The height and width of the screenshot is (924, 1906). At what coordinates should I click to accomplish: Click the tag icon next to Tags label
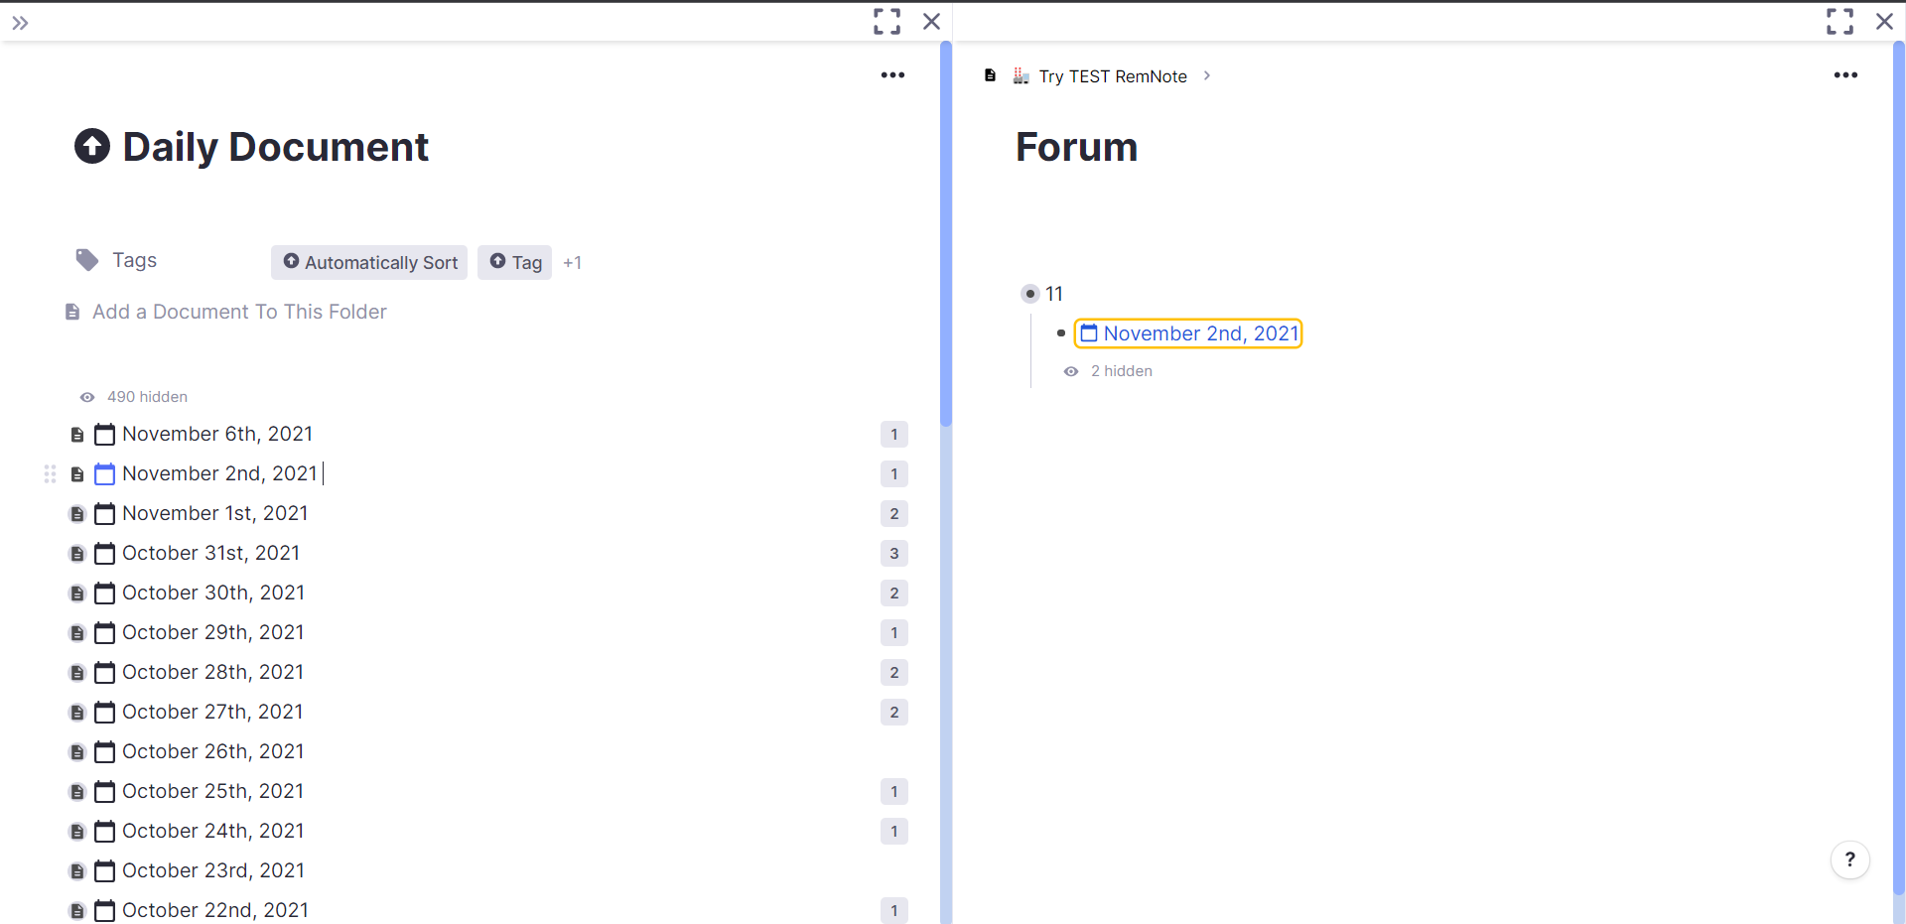[x=86, y=260]
